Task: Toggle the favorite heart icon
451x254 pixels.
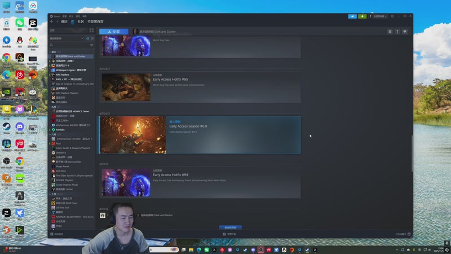Action: pyautogui.click(x=405, y=32)
